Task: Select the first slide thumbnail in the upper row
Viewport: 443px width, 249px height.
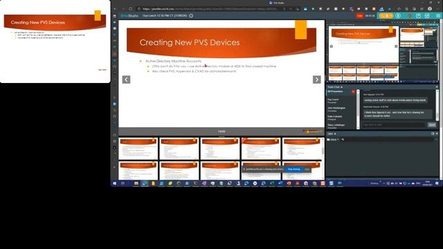Action: pos(138,149)
